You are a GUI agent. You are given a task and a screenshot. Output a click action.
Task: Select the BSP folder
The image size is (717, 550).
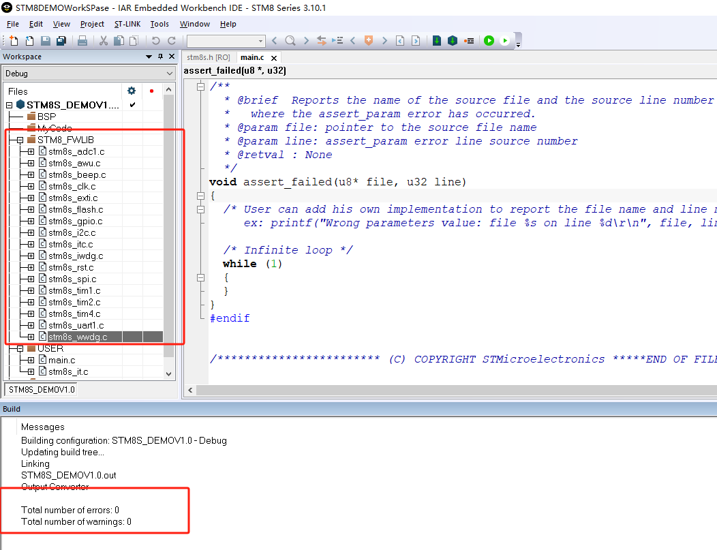coord(46,117)
